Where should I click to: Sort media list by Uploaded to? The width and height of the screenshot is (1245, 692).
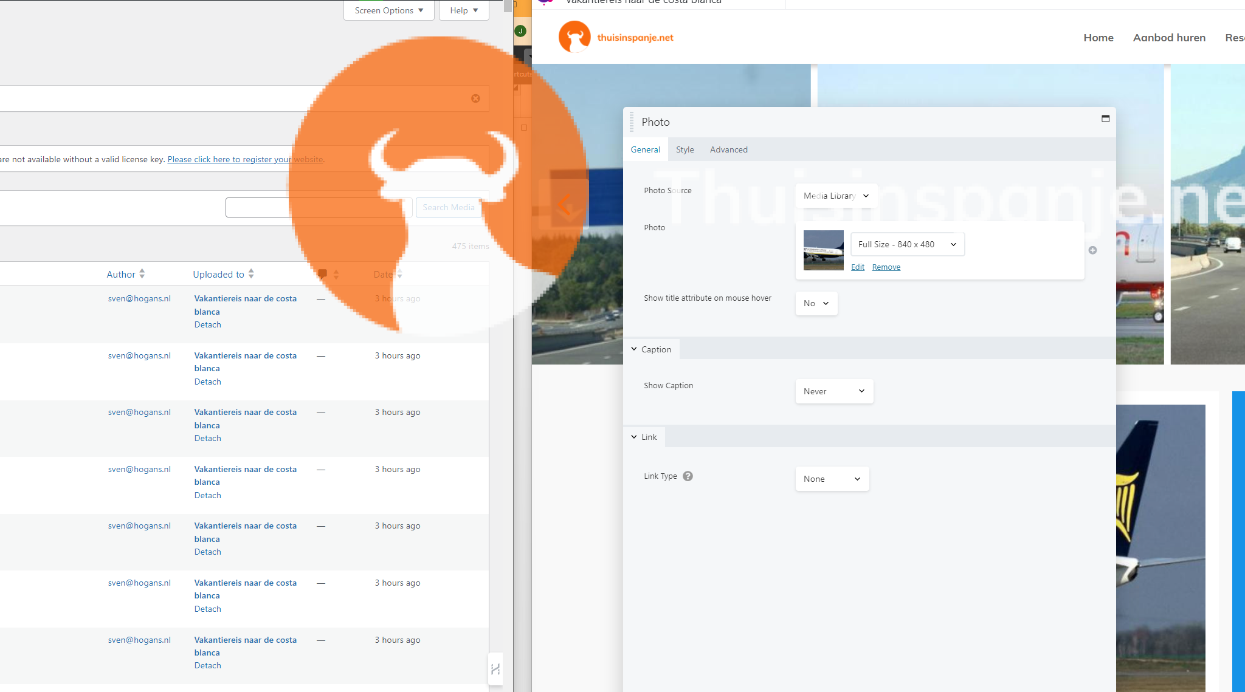tap(224, 274)
